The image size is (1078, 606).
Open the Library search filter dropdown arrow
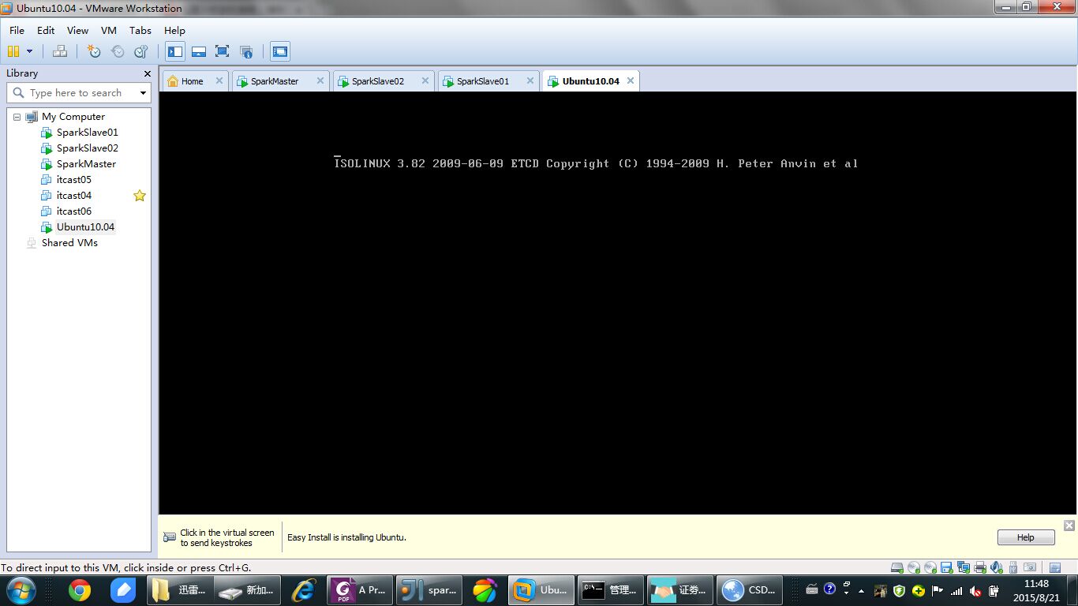coord(143,93)
